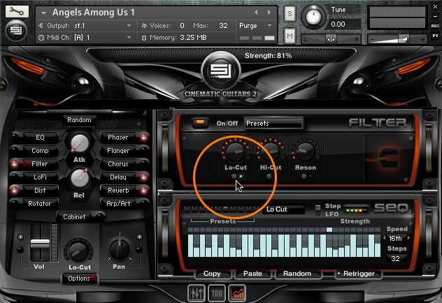Click the Reson knob
This screenshot has height=303, width=442.
(x=305, y=151)
